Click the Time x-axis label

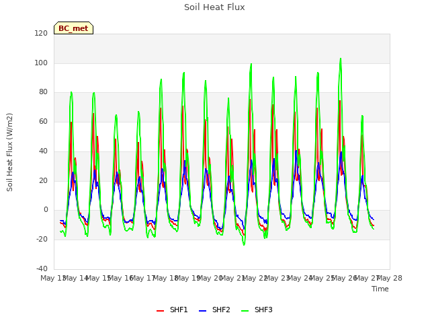380,289
